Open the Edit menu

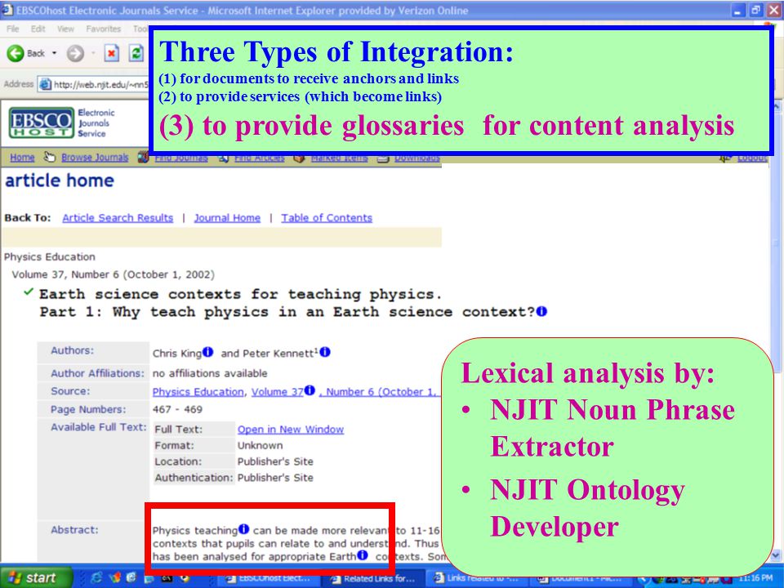(38, 29)
